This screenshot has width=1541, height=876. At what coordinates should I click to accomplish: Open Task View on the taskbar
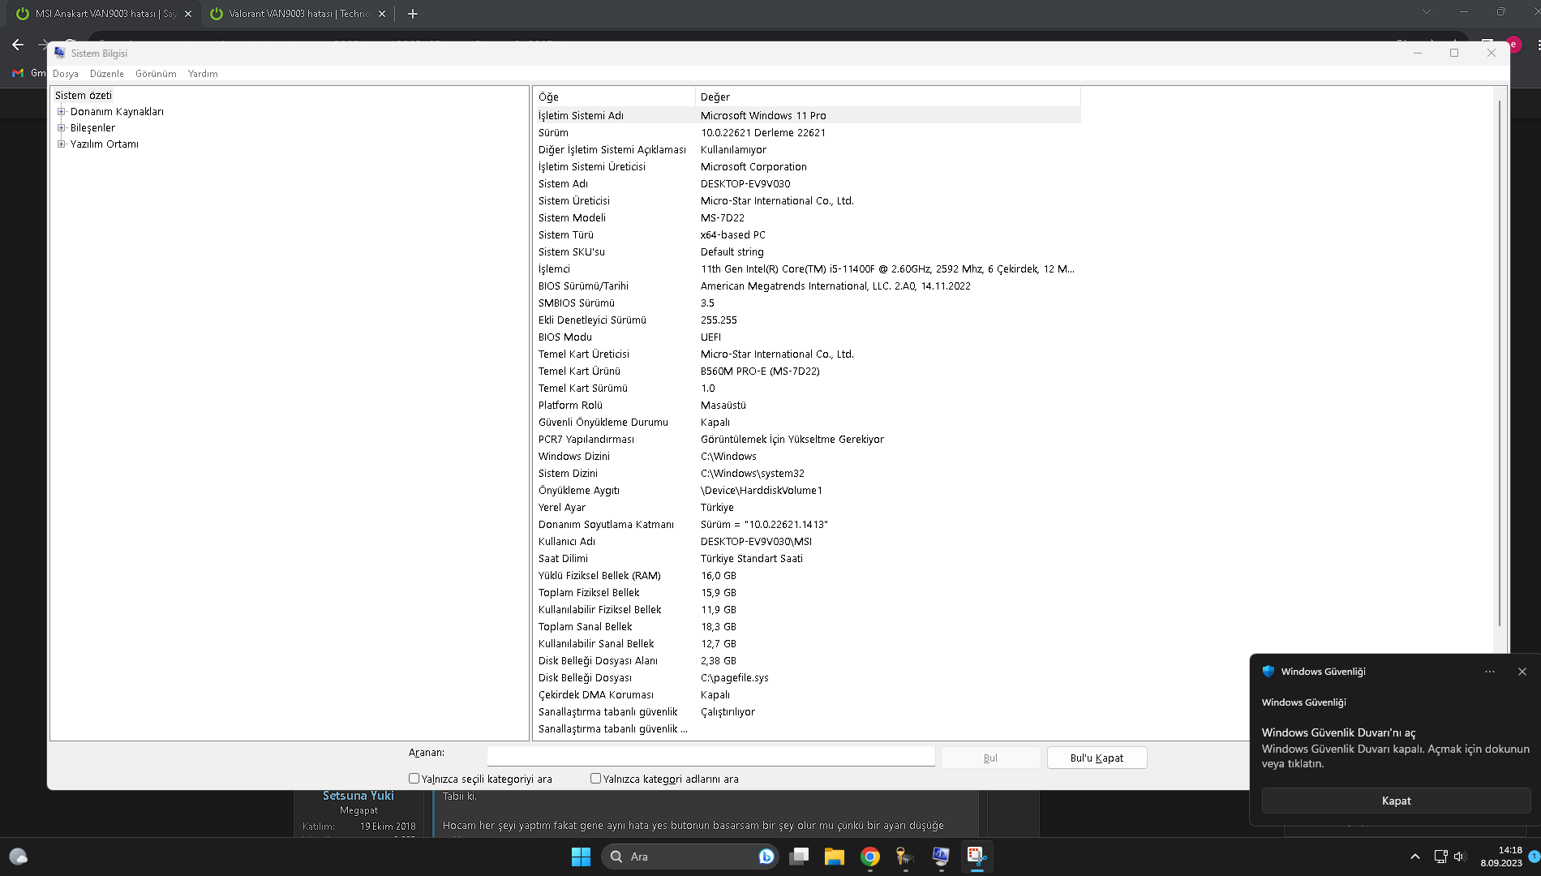click(x=799, y=857)
